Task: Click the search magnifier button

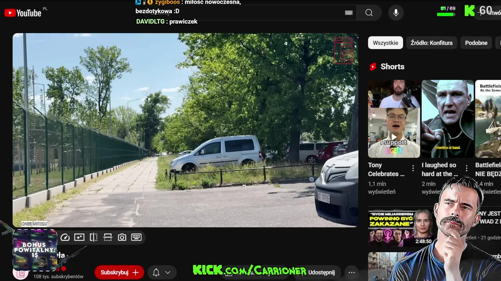Action: click(369, 13)
